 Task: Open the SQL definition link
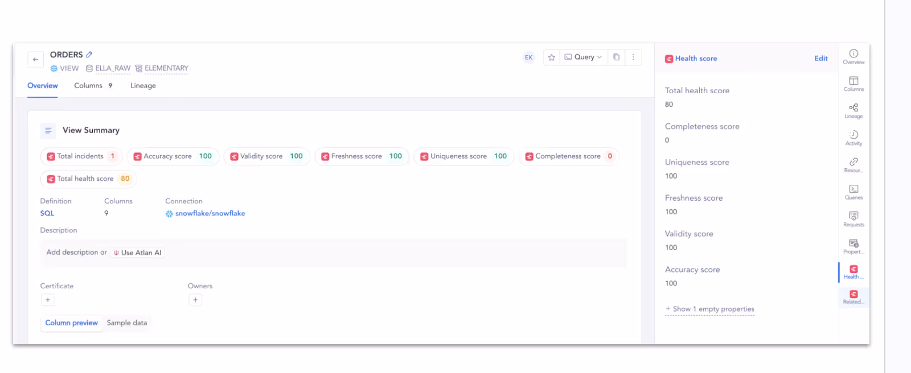click(x=47, y=214)
